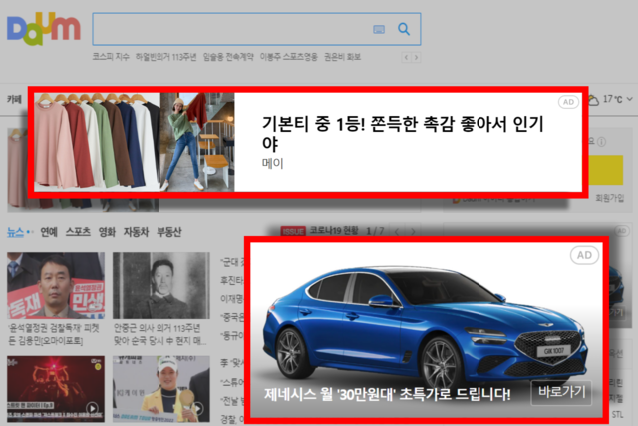Viewport: 638px width, 426px height.
Task: Go to next issue with right arrow near 1/7
Action: click(413, 231)
